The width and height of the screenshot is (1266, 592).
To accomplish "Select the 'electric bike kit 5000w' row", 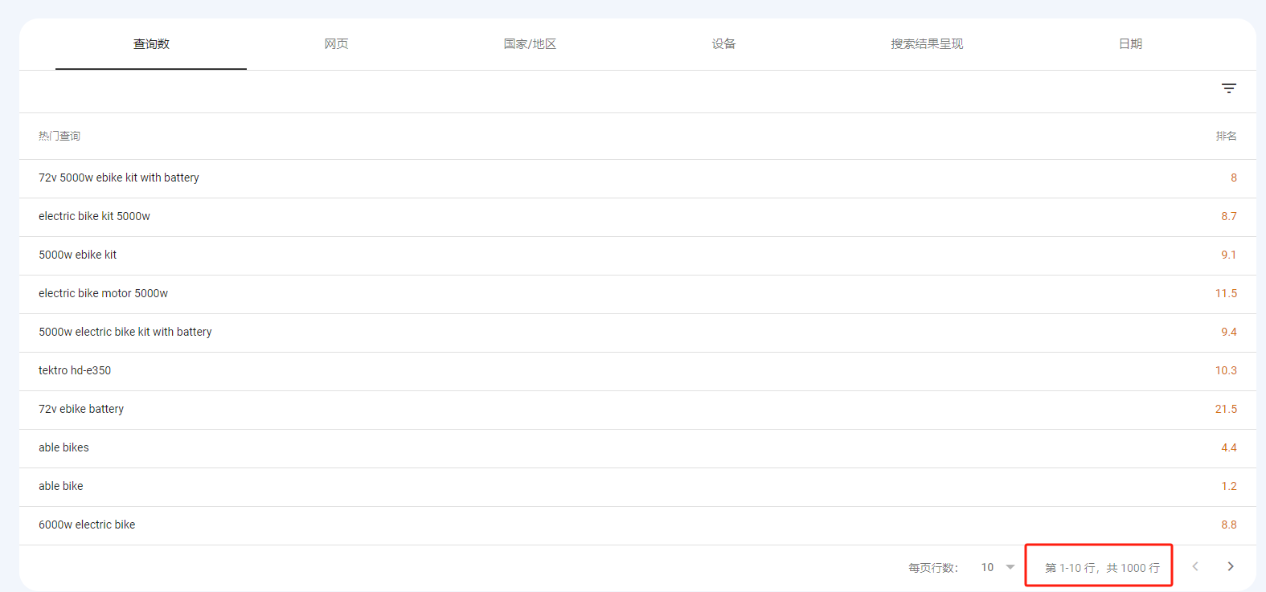I will point(94,217).
